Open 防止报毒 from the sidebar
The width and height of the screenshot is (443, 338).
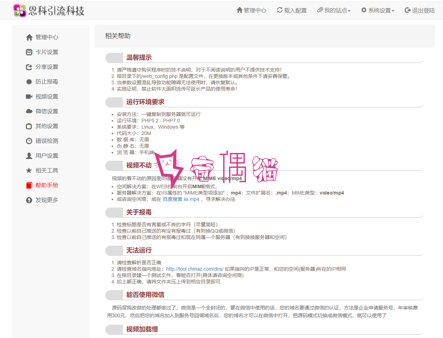[x=47, y=82]
